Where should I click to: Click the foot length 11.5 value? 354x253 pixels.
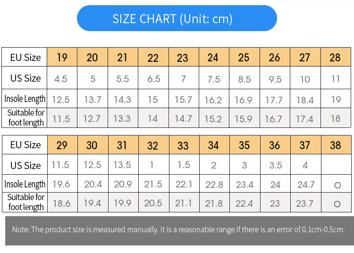pos(61,119)
